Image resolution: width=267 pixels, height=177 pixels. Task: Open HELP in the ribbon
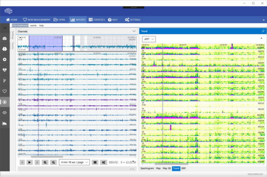click(x=113, y=20)
